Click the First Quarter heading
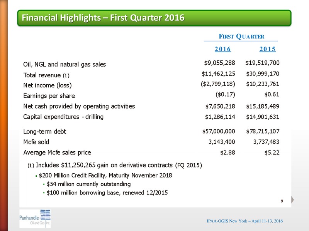Image resolution: width=309 pixels, height=231 pixels. (241, 37)
